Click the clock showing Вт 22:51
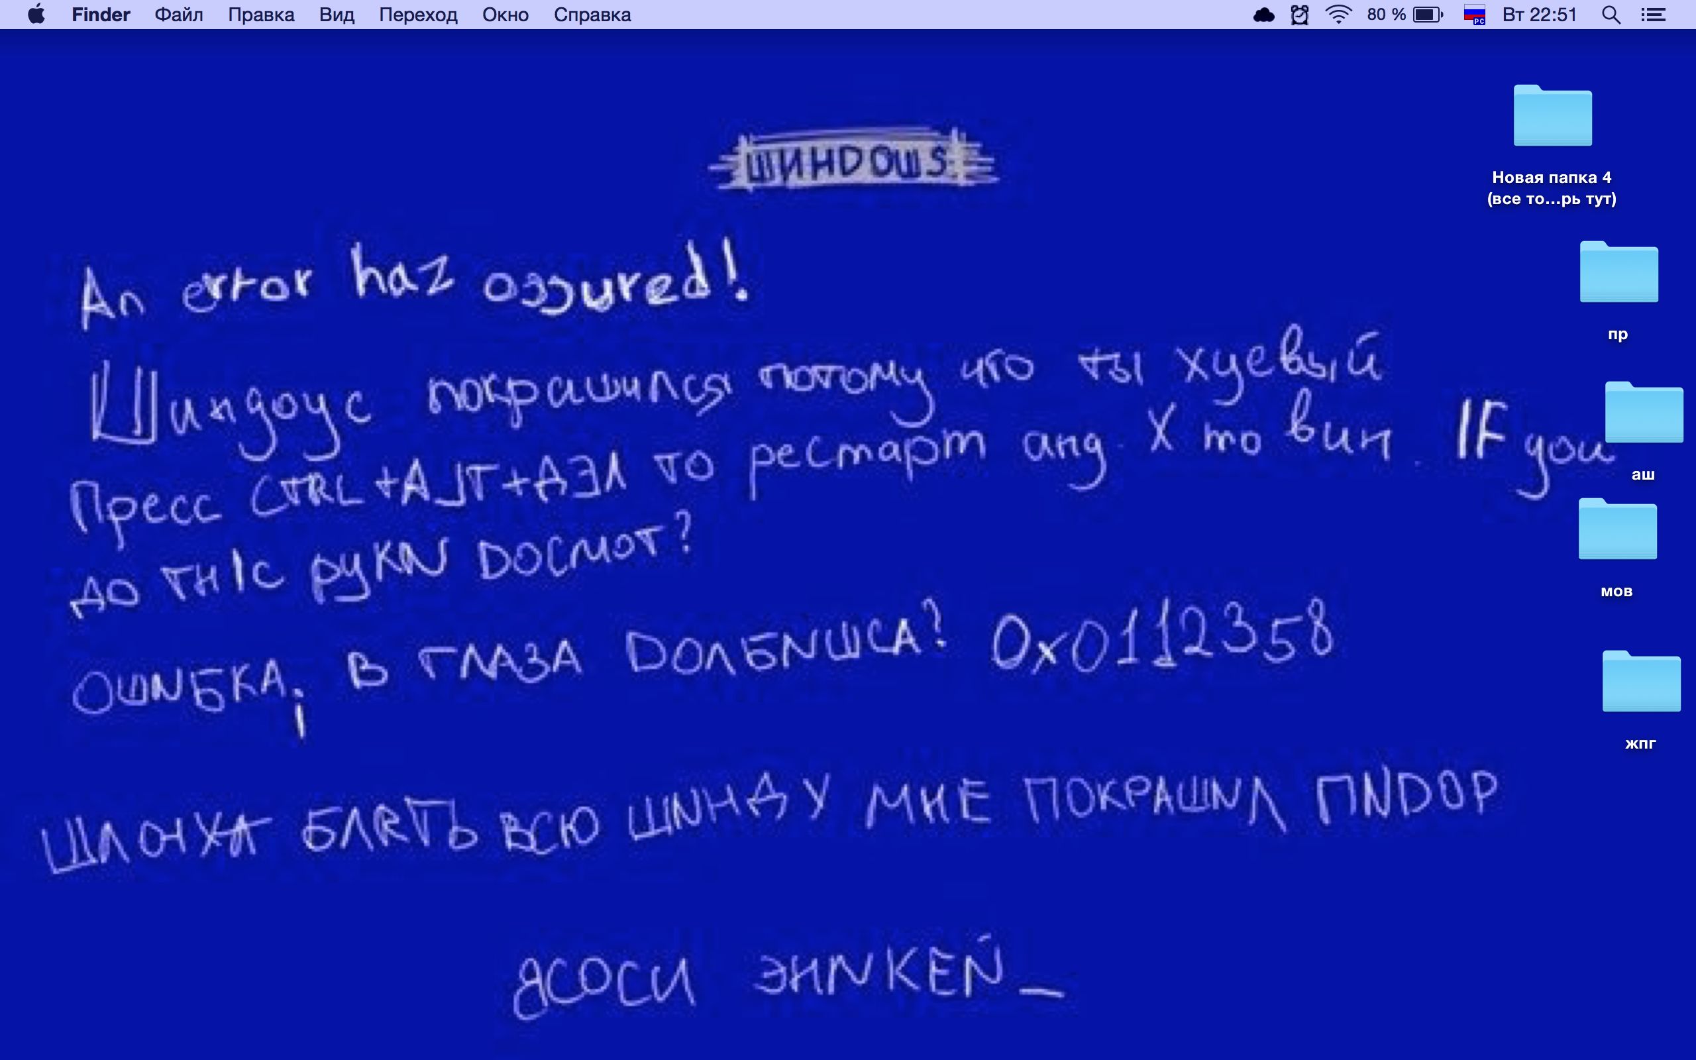Image resolution: width=1696 pixels, height=1060 pixels. click(x=1539, y=15)
